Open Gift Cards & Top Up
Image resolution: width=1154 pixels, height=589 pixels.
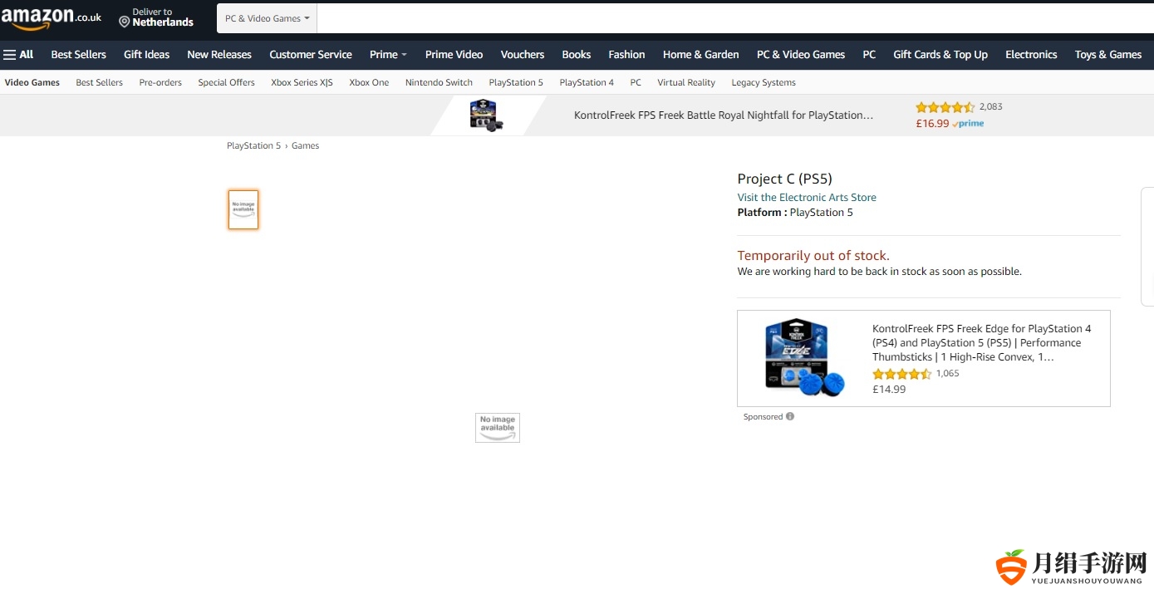pos(940,55)
